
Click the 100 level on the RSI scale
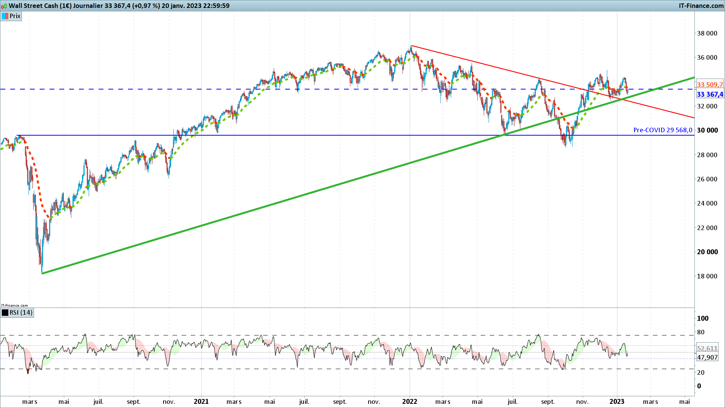coord(703,318)
